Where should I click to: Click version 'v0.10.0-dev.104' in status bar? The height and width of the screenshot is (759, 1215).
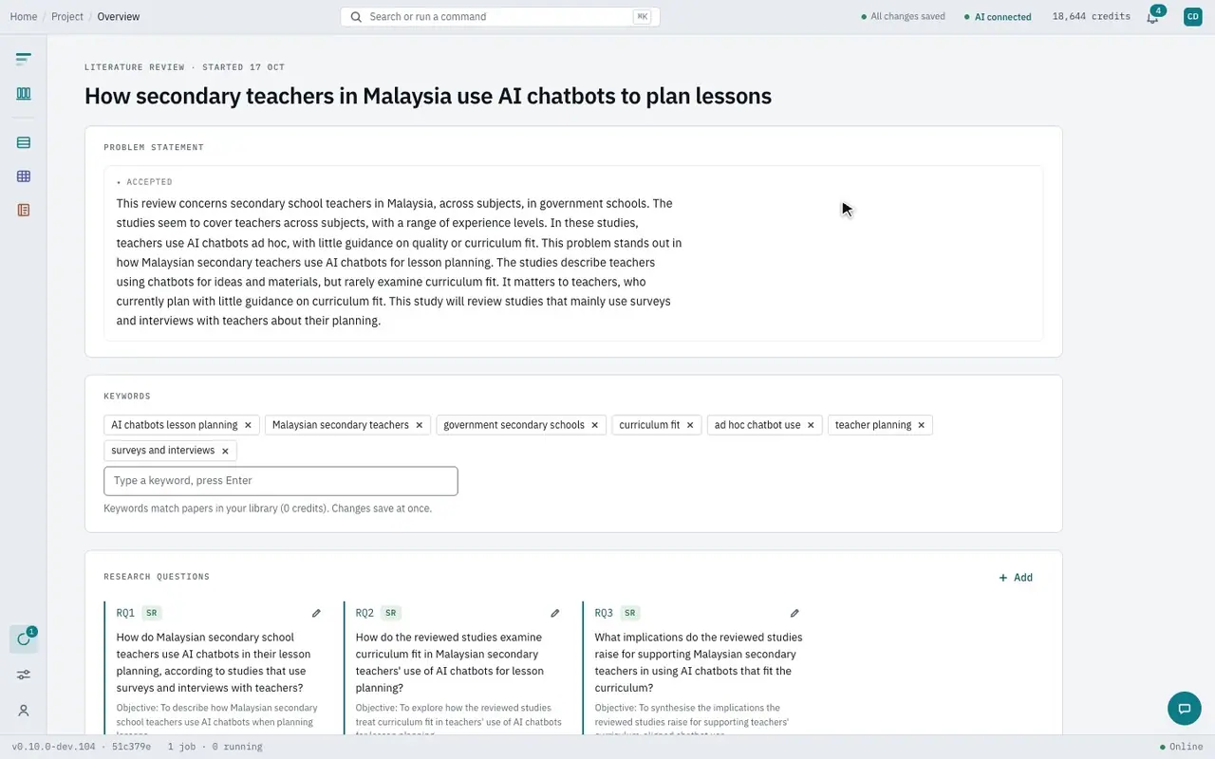tap(53, 747)
